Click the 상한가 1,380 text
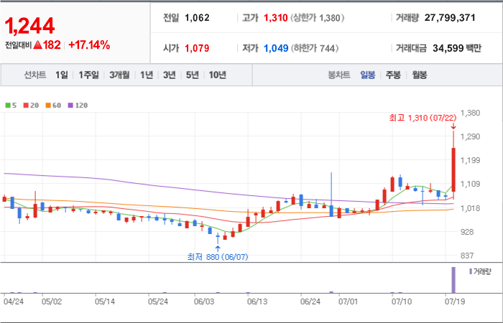 coord(318,18)
